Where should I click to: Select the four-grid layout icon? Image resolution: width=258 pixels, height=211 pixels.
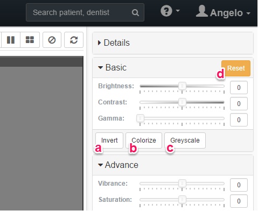pos(30,40)
